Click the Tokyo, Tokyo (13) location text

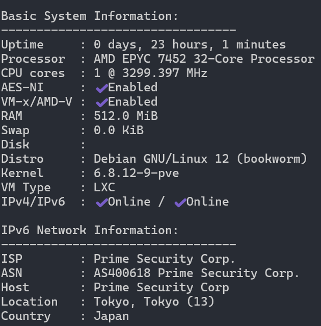154,302
